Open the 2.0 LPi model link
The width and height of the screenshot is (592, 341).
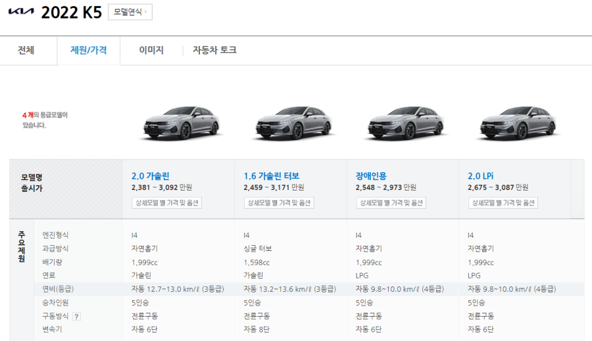pos(481,176)
